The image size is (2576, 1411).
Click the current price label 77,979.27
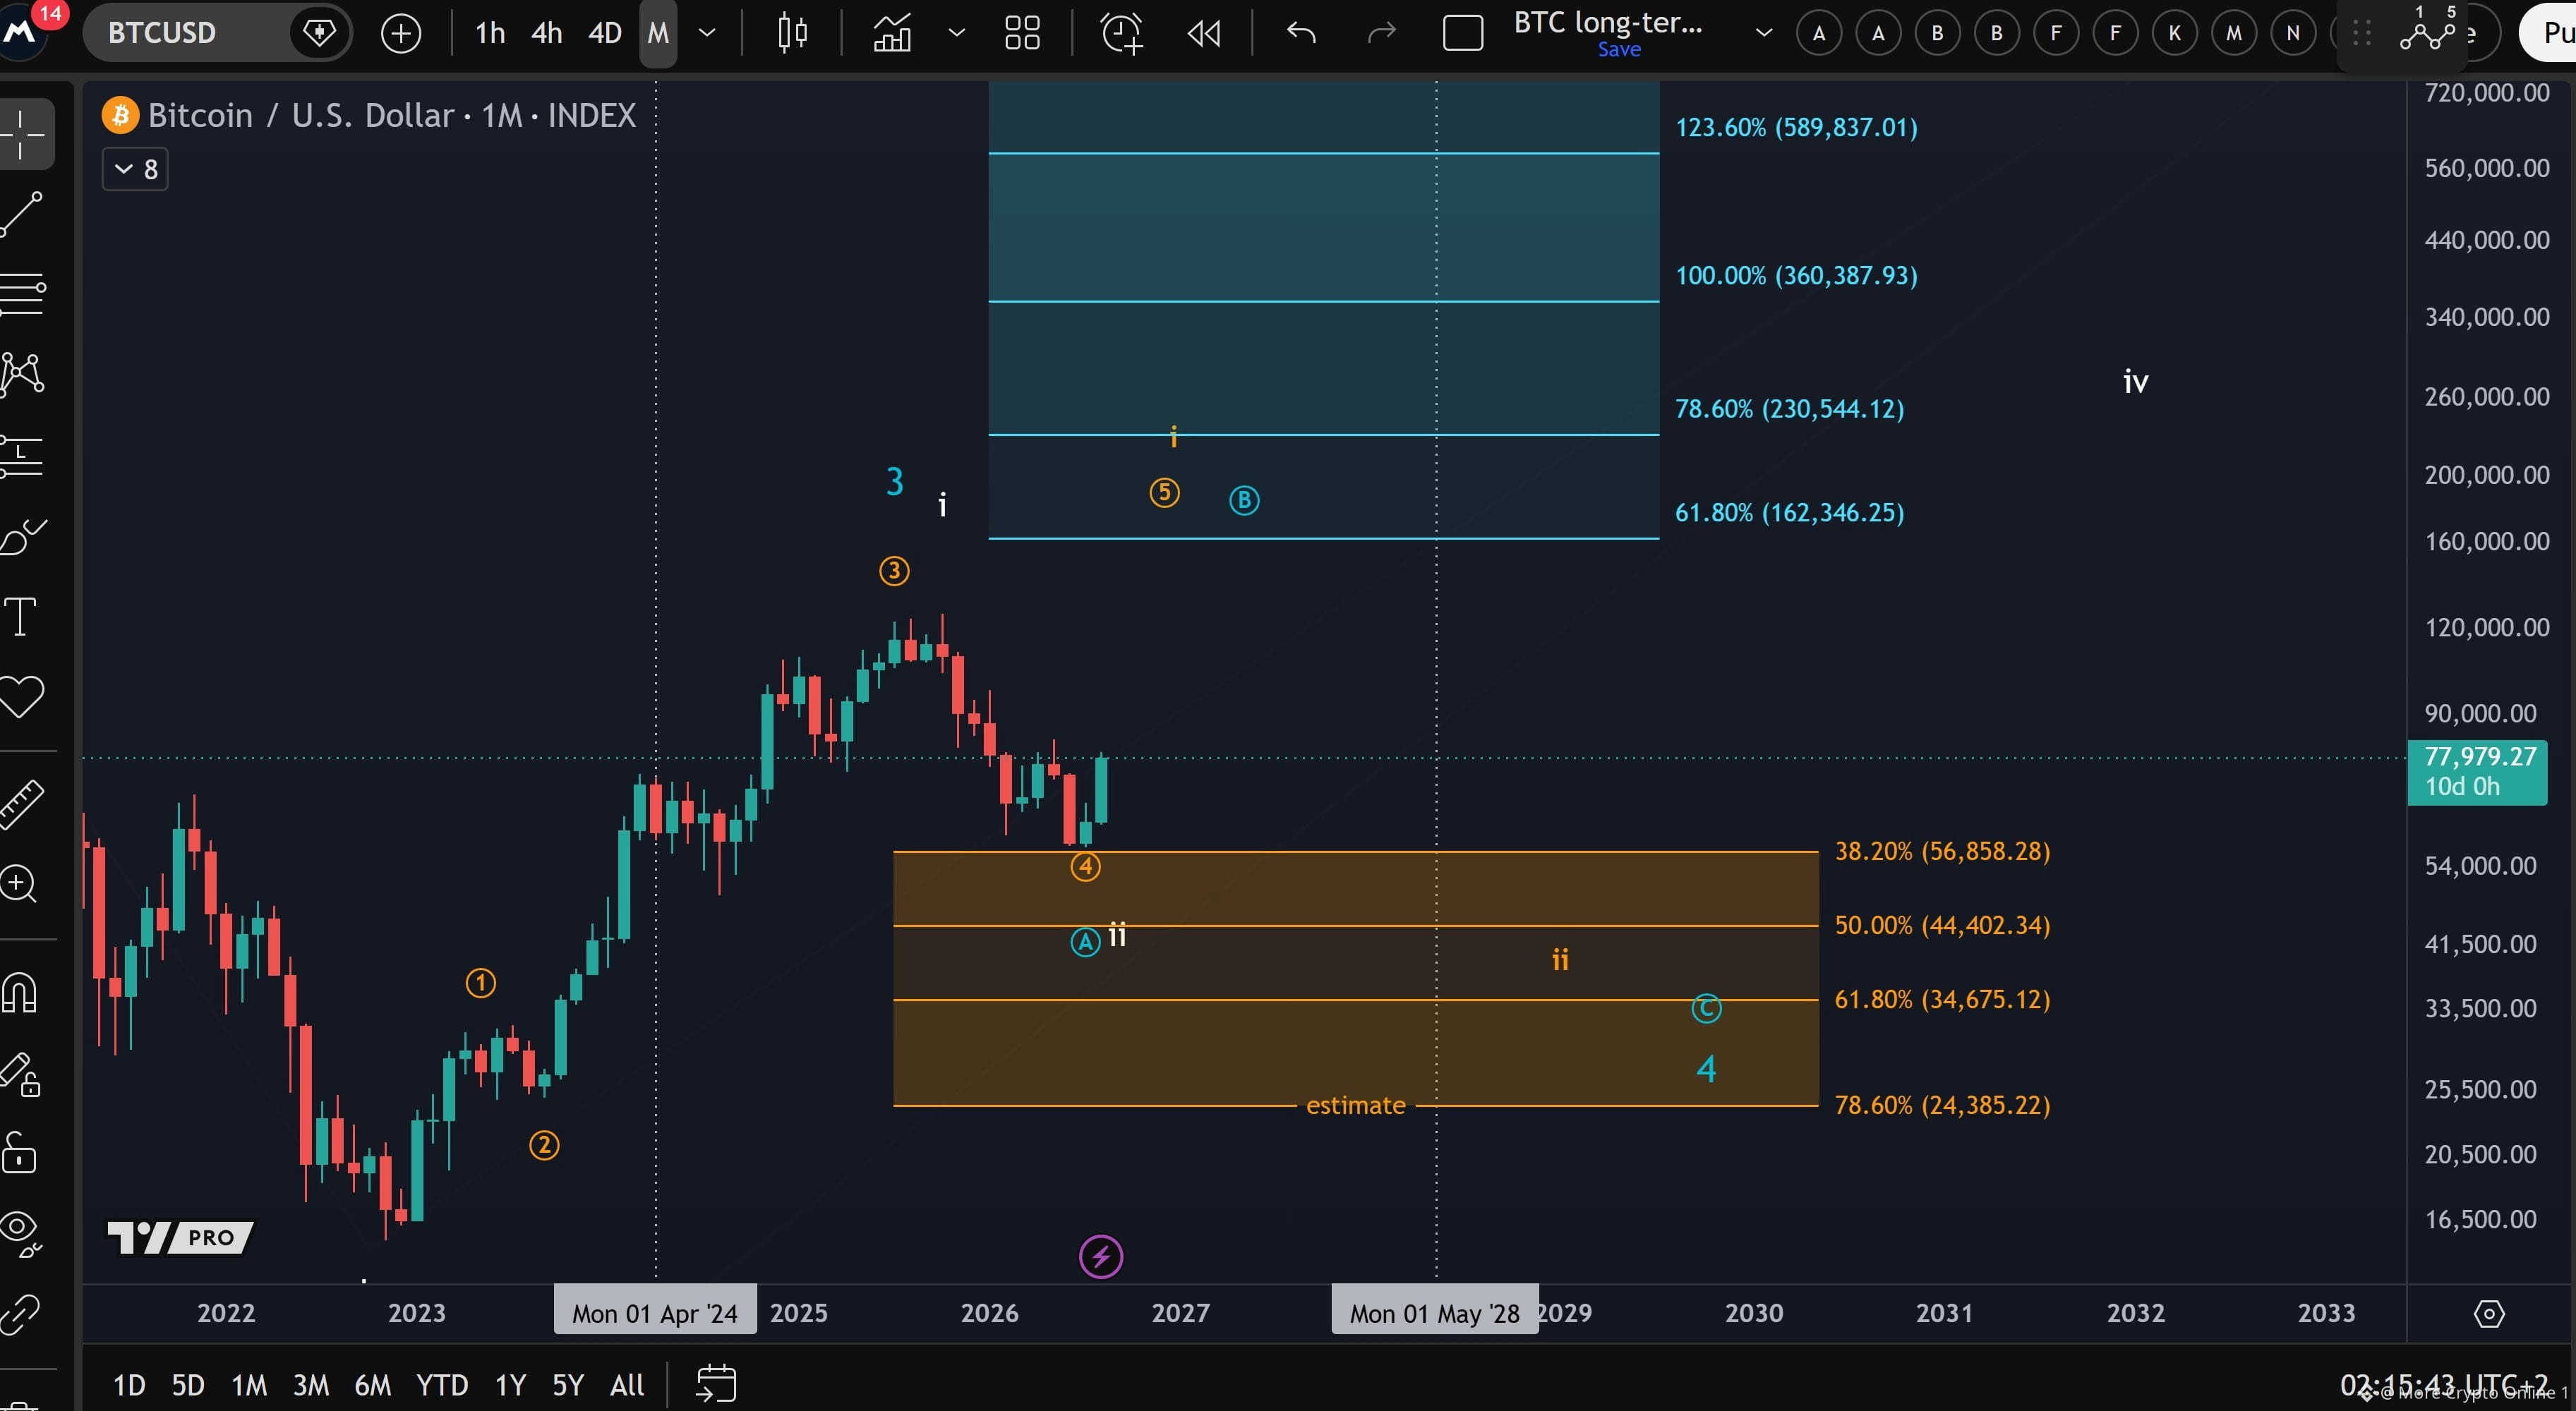pyautogui.click(x=2477, y=771)
